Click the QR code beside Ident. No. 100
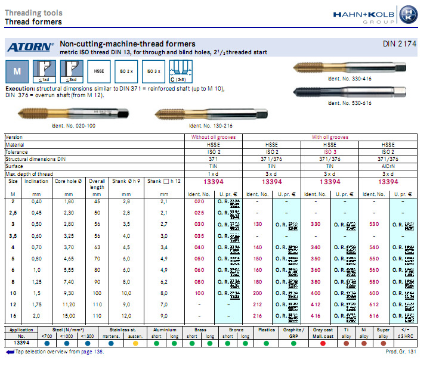This screenshot has height=379, width=436. [x=234, y=295]
